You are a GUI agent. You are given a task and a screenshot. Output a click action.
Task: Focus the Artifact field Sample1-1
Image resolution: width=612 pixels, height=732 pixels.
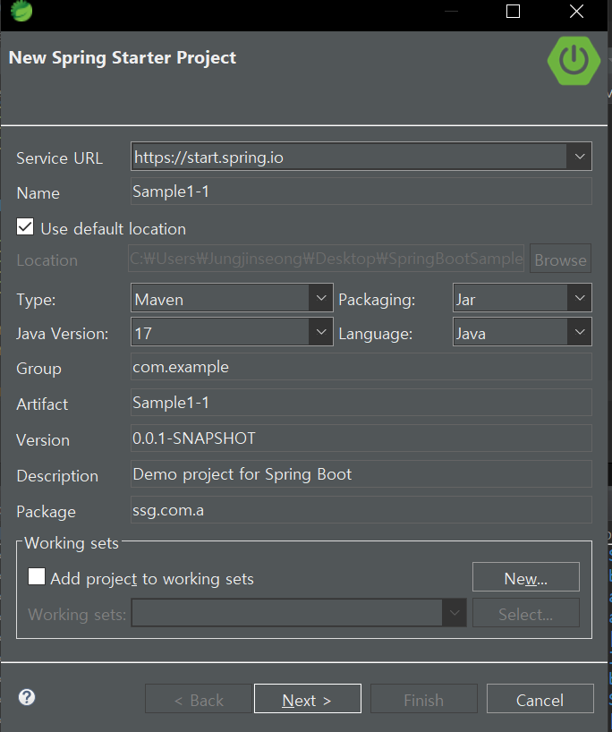point(361,402)
